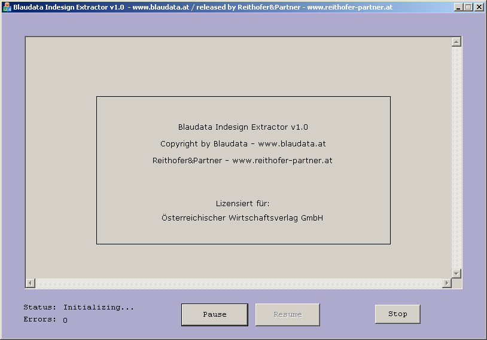Image resolution: width=487 pixels, height=340 pixels.
Task: Select the 'Blaudata Indesign Extractor v1.0' heading text
Action: coord(243,127)
